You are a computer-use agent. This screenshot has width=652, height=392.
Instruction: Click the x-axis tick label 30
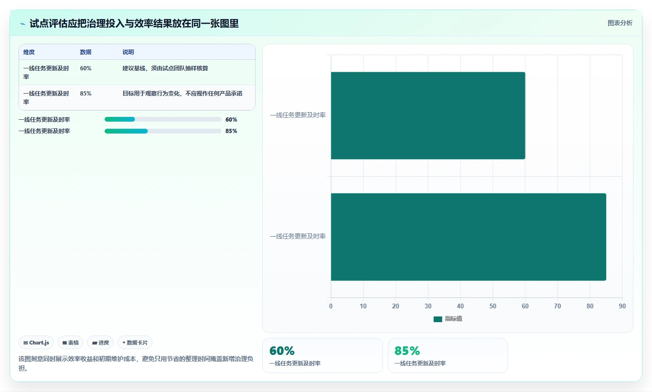(x=428, y=306)
